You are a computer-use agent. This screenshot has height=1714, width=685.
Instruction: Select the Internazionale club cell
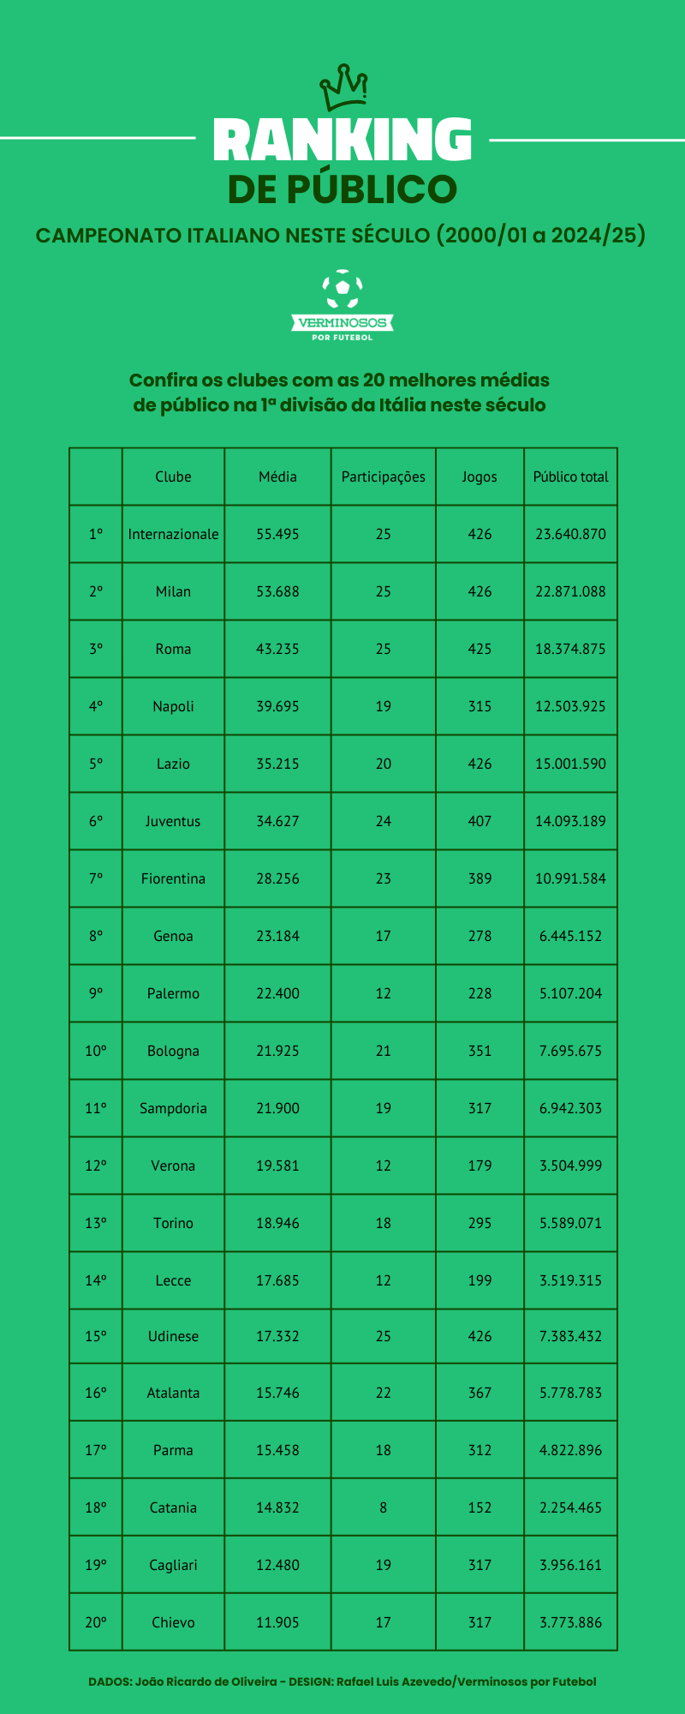173,534
